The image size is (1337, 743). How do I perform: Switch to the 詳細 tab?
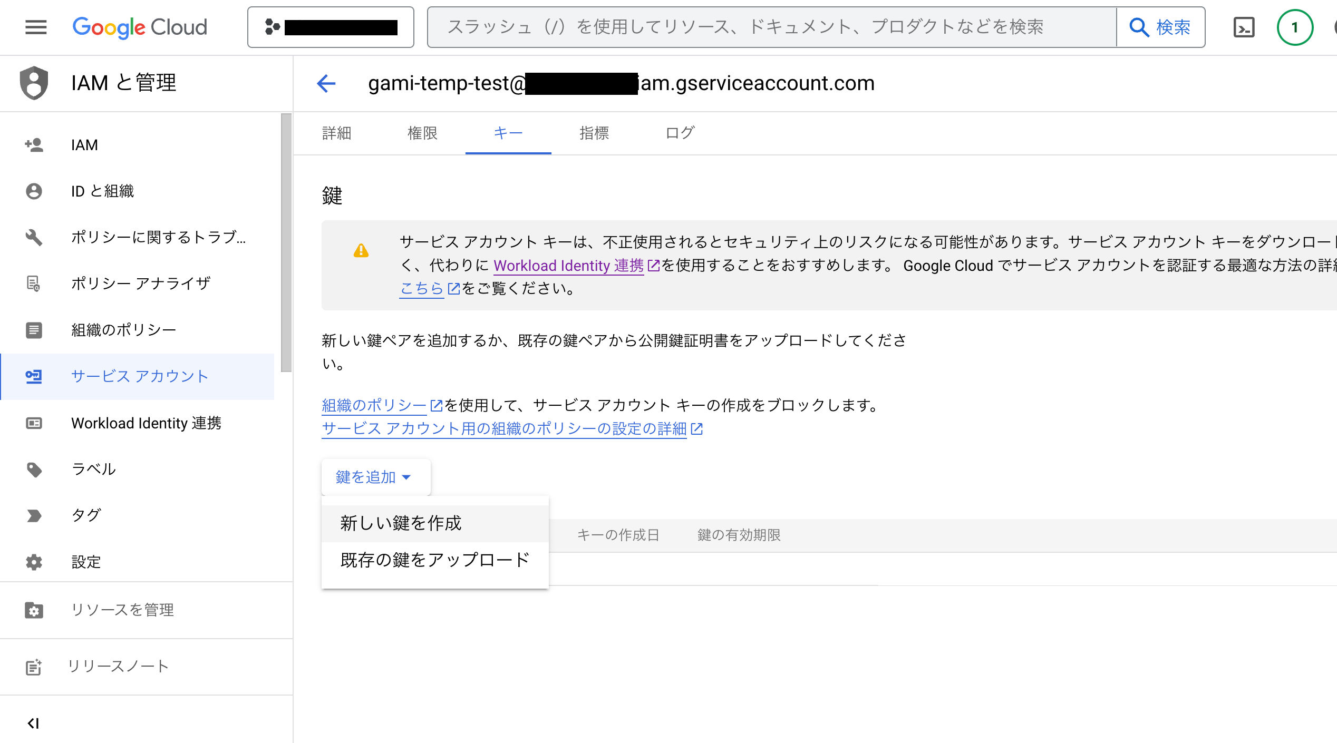[336, 133]
